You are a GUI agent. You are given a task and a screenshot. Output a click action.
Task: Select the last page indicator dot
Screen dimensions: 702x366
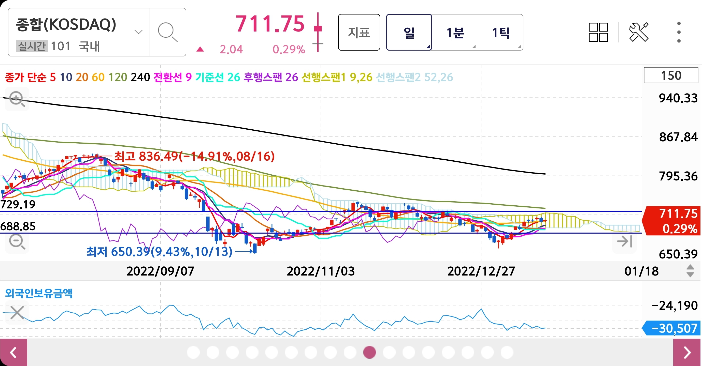pyautogui.click(x=507, y=352)
